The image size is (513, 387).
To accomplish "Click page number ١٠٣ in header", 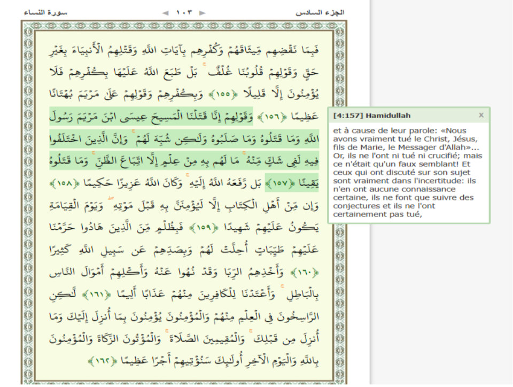I will (184, 13).
